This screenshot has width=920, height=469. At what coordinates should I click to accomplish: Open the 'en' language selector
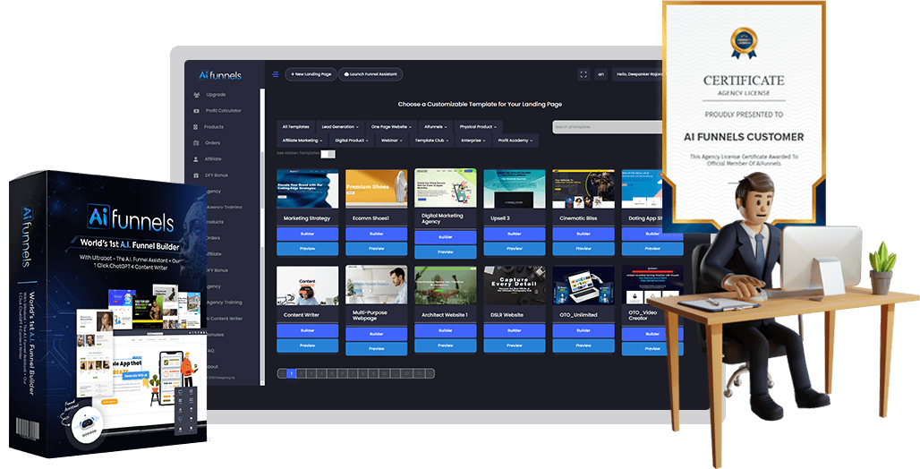601,74
